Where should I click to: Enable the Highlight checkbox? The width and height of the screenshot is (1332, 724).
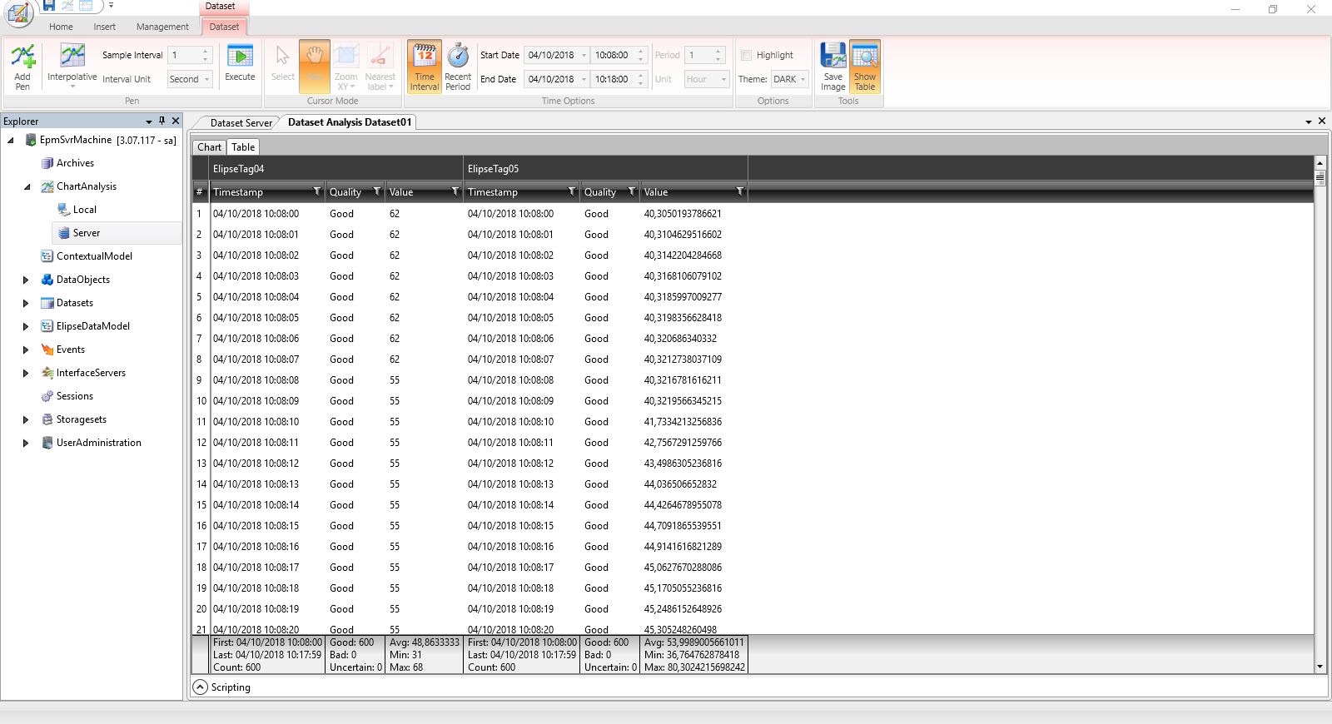coord(747,55)
